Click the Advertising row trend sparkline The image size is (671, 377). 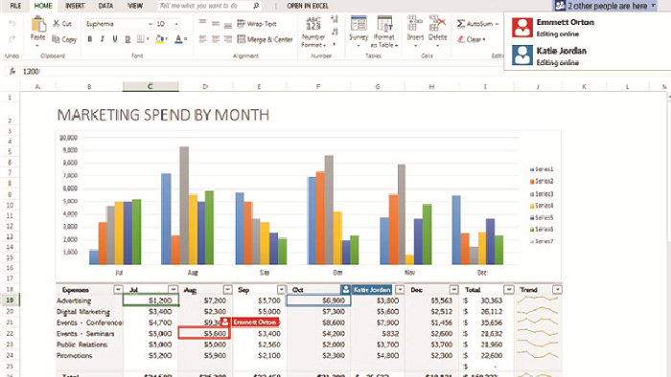click(x=538, y=300)
